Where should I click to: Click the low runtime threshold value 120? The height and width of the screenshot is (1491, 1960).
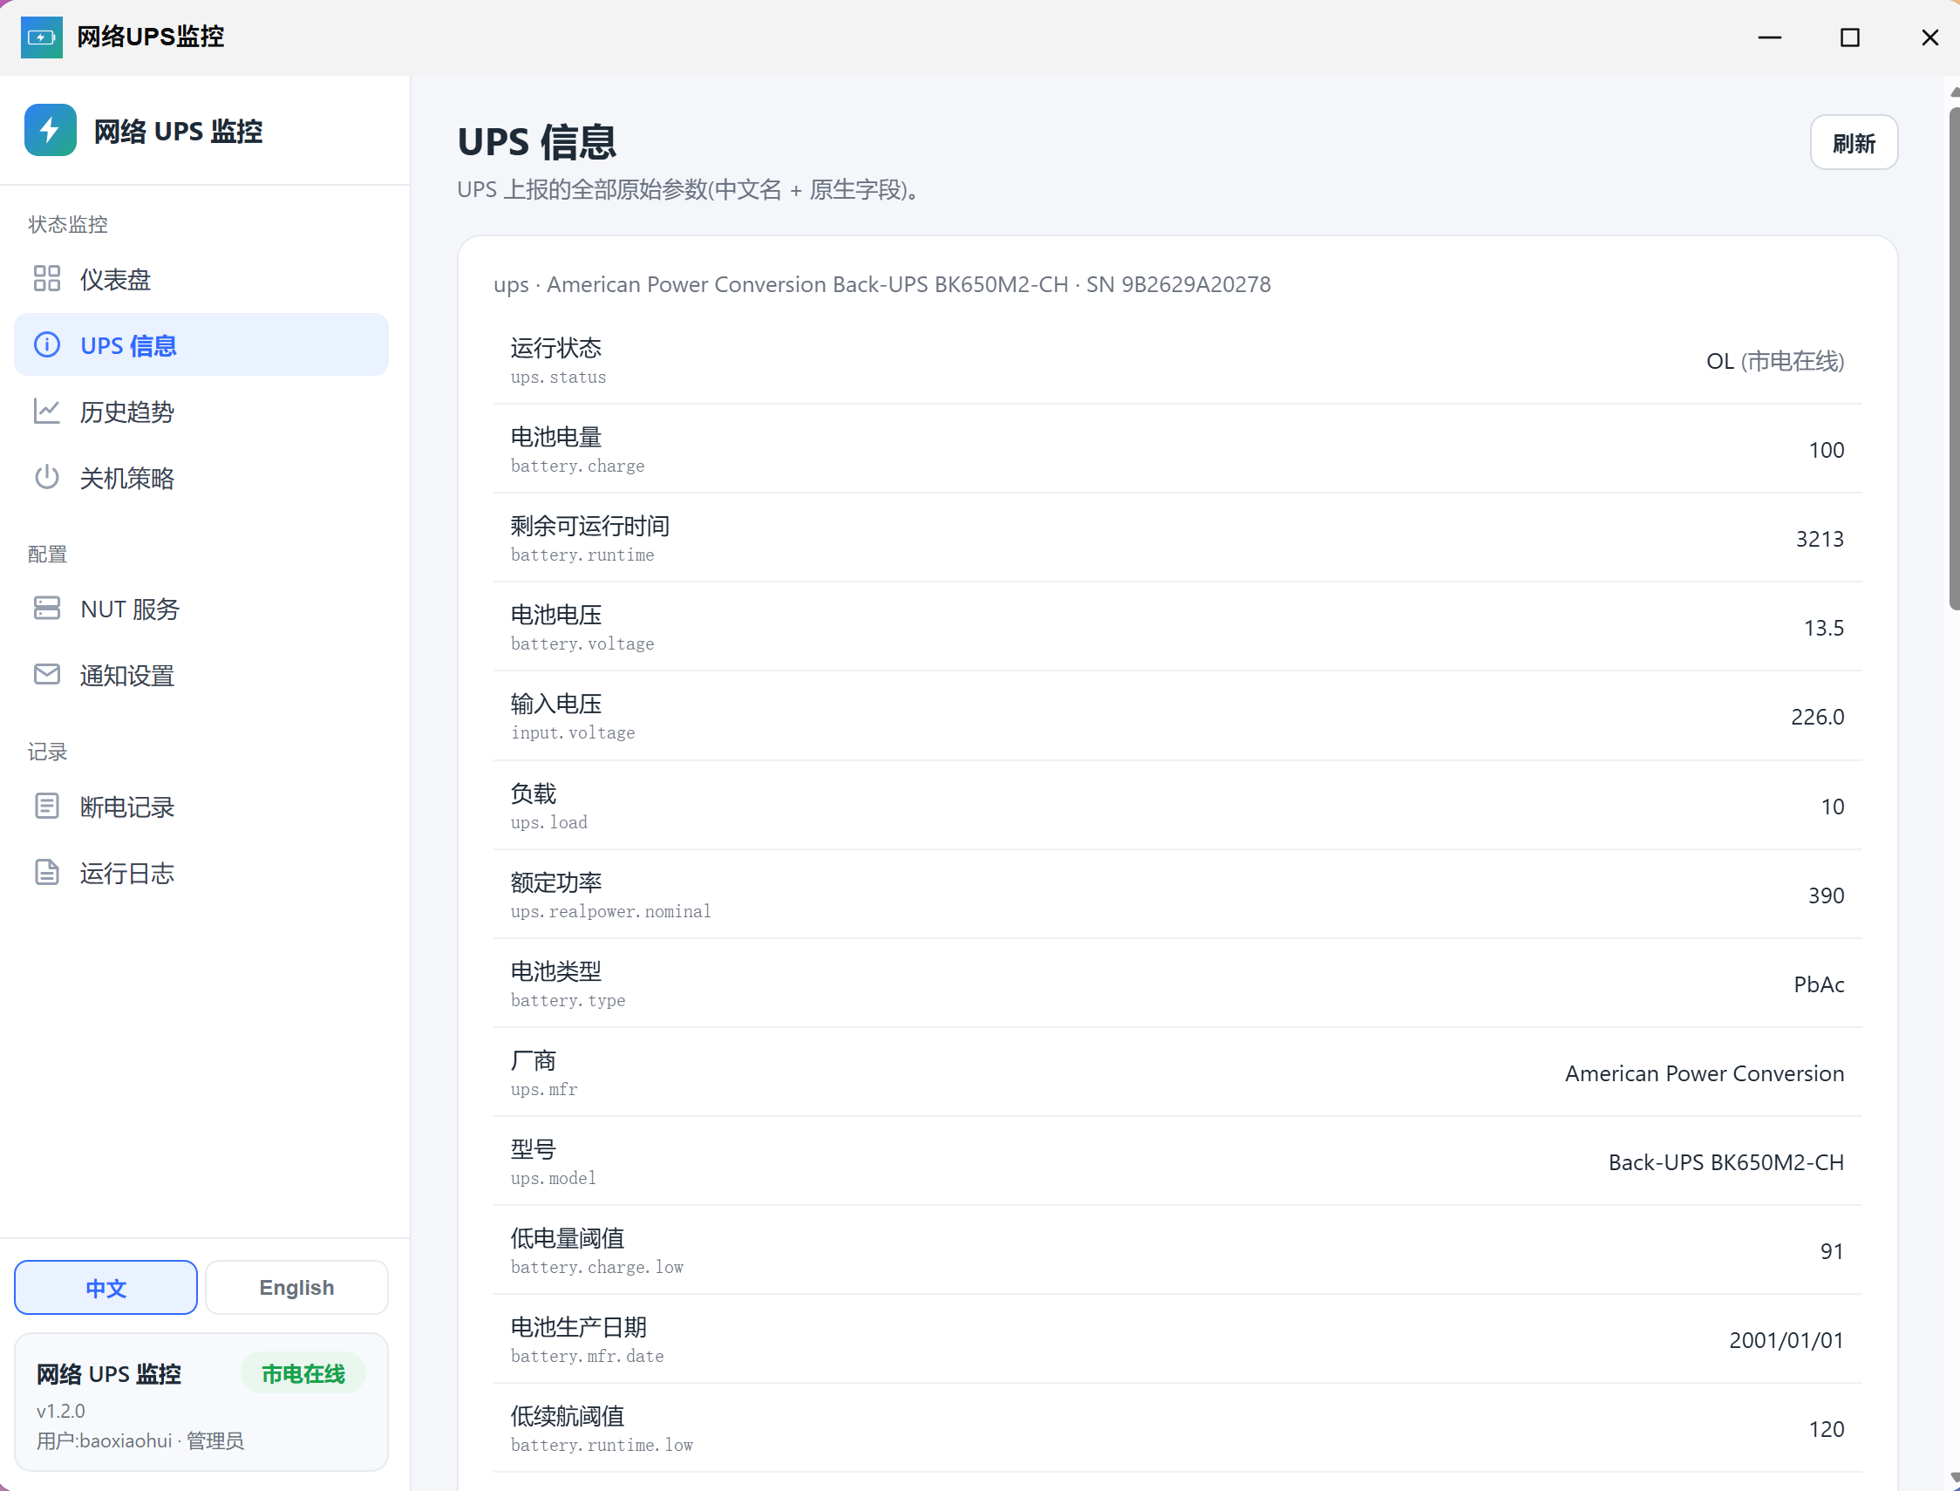click(x=1826, y=1429)
